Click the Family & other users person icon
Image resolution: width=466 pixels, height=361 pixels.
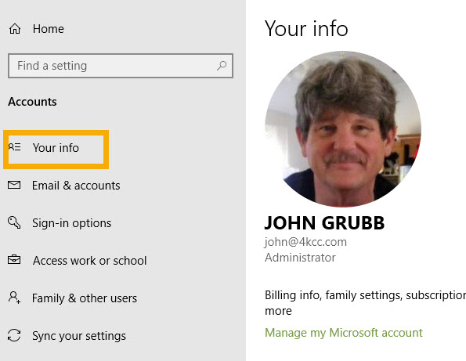[x=14, y=298]
